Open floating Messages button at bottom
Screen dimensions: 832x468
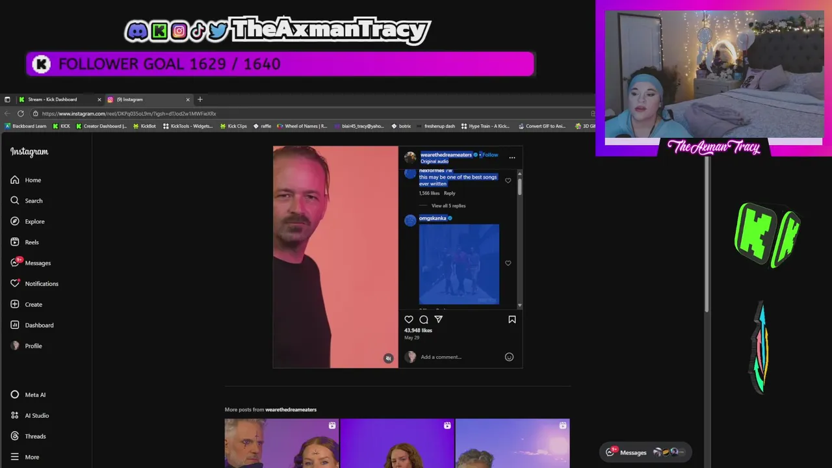click(645, 452)
